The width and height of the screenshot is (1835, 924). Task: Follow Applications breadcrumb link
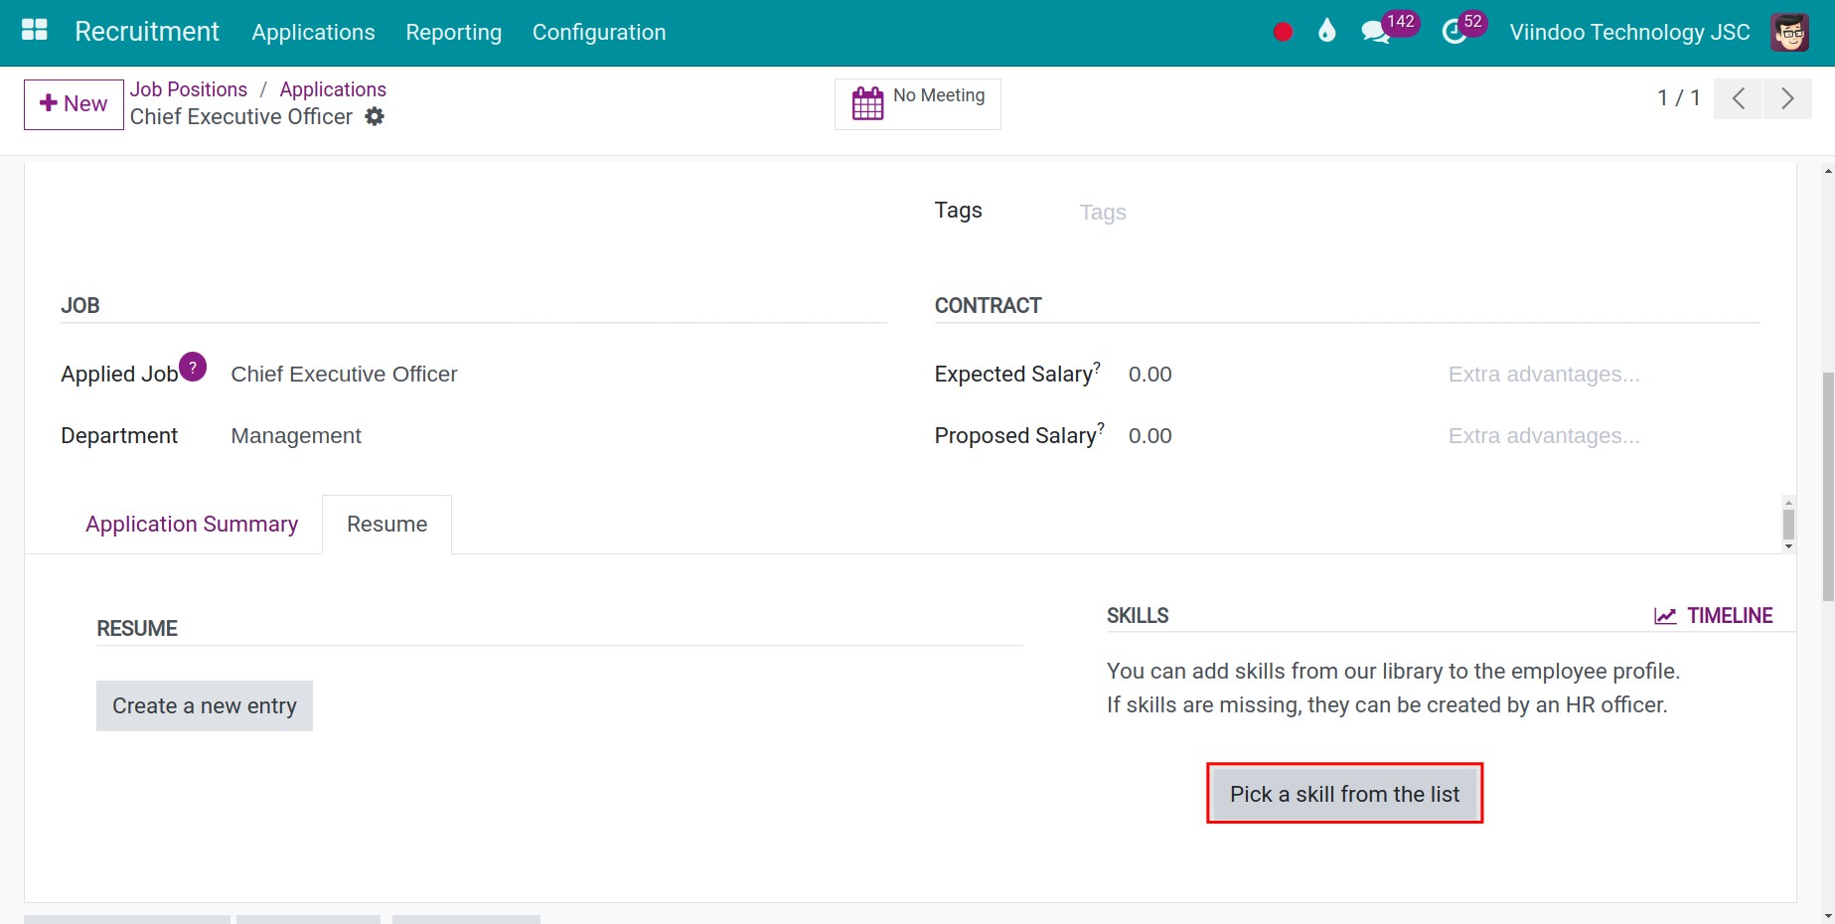coord(333,89)
